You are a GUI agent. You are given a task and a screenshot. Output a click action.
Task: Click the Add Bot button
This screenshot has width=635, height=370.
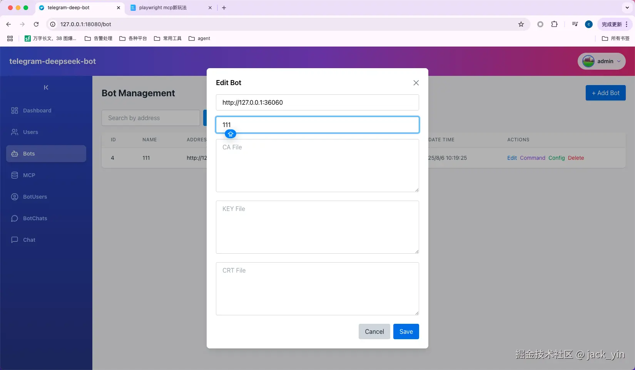[606, 93]
